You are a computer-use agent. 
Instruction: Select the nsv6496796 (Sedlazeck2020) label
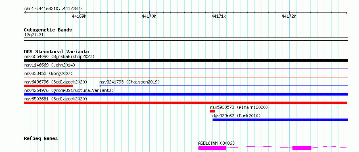point(56,82)
